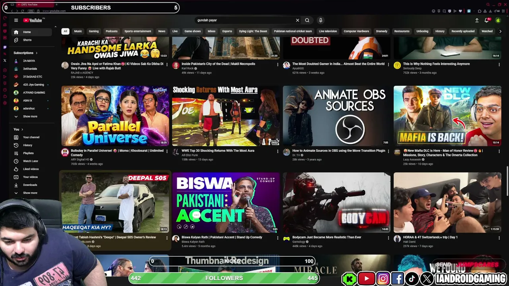This screenshot has width=509, height=286.
Task: Clear the search box text with the X
Action: pos(297,20)
